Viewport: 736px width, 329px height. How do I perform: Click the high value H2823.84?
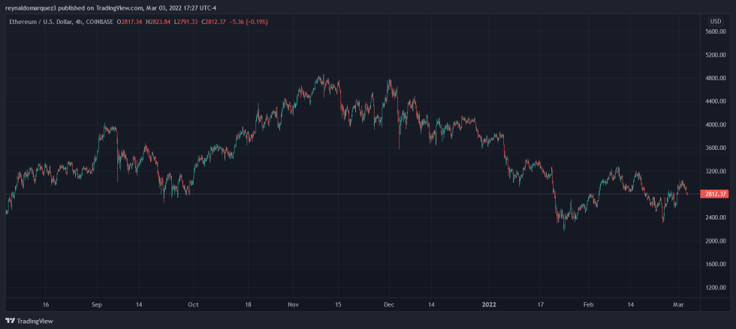158,22
